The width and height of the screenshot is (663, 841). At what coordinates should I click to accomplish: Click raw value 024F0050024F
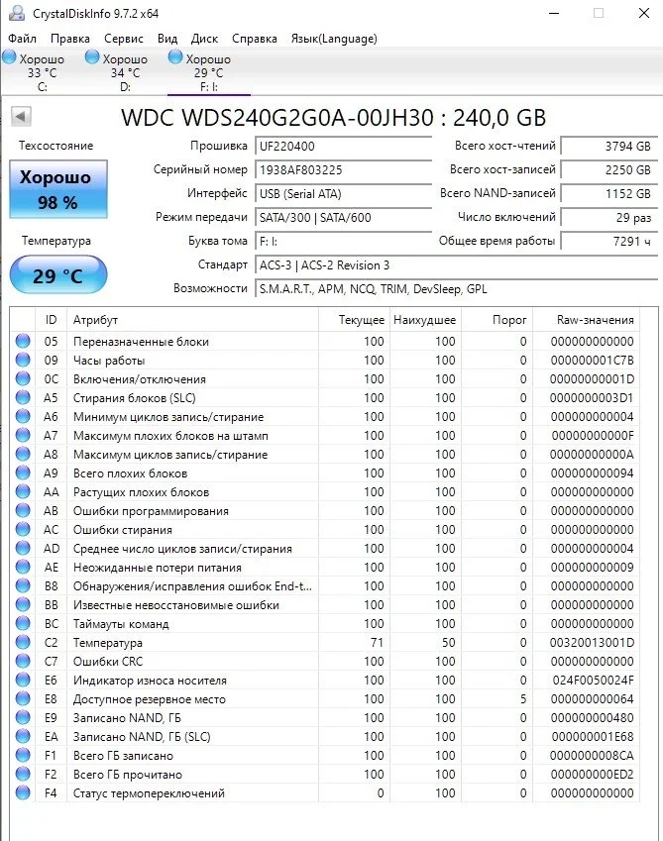pyautogui.click(x=594, y=681)
